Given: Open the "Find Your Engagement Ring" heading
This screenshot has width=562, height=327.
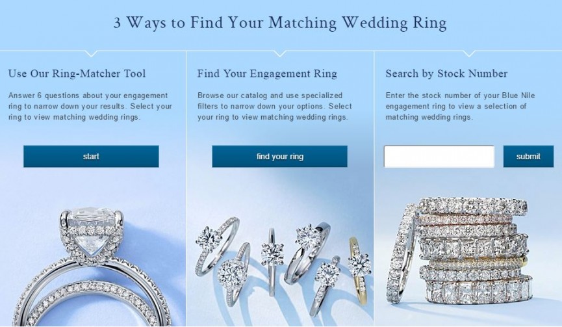Looking at the screenshot, I should click(267, 73).
